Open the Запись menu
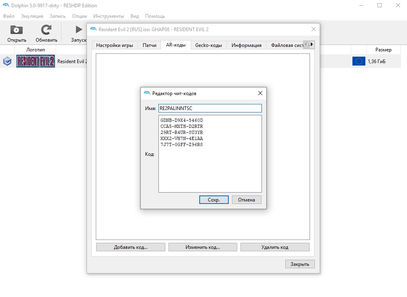Viewport: 407px width, 297px height. [57, 16]
